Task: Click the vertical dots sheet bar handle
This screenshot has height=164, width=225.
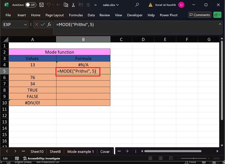Action: tap(136, 151)
